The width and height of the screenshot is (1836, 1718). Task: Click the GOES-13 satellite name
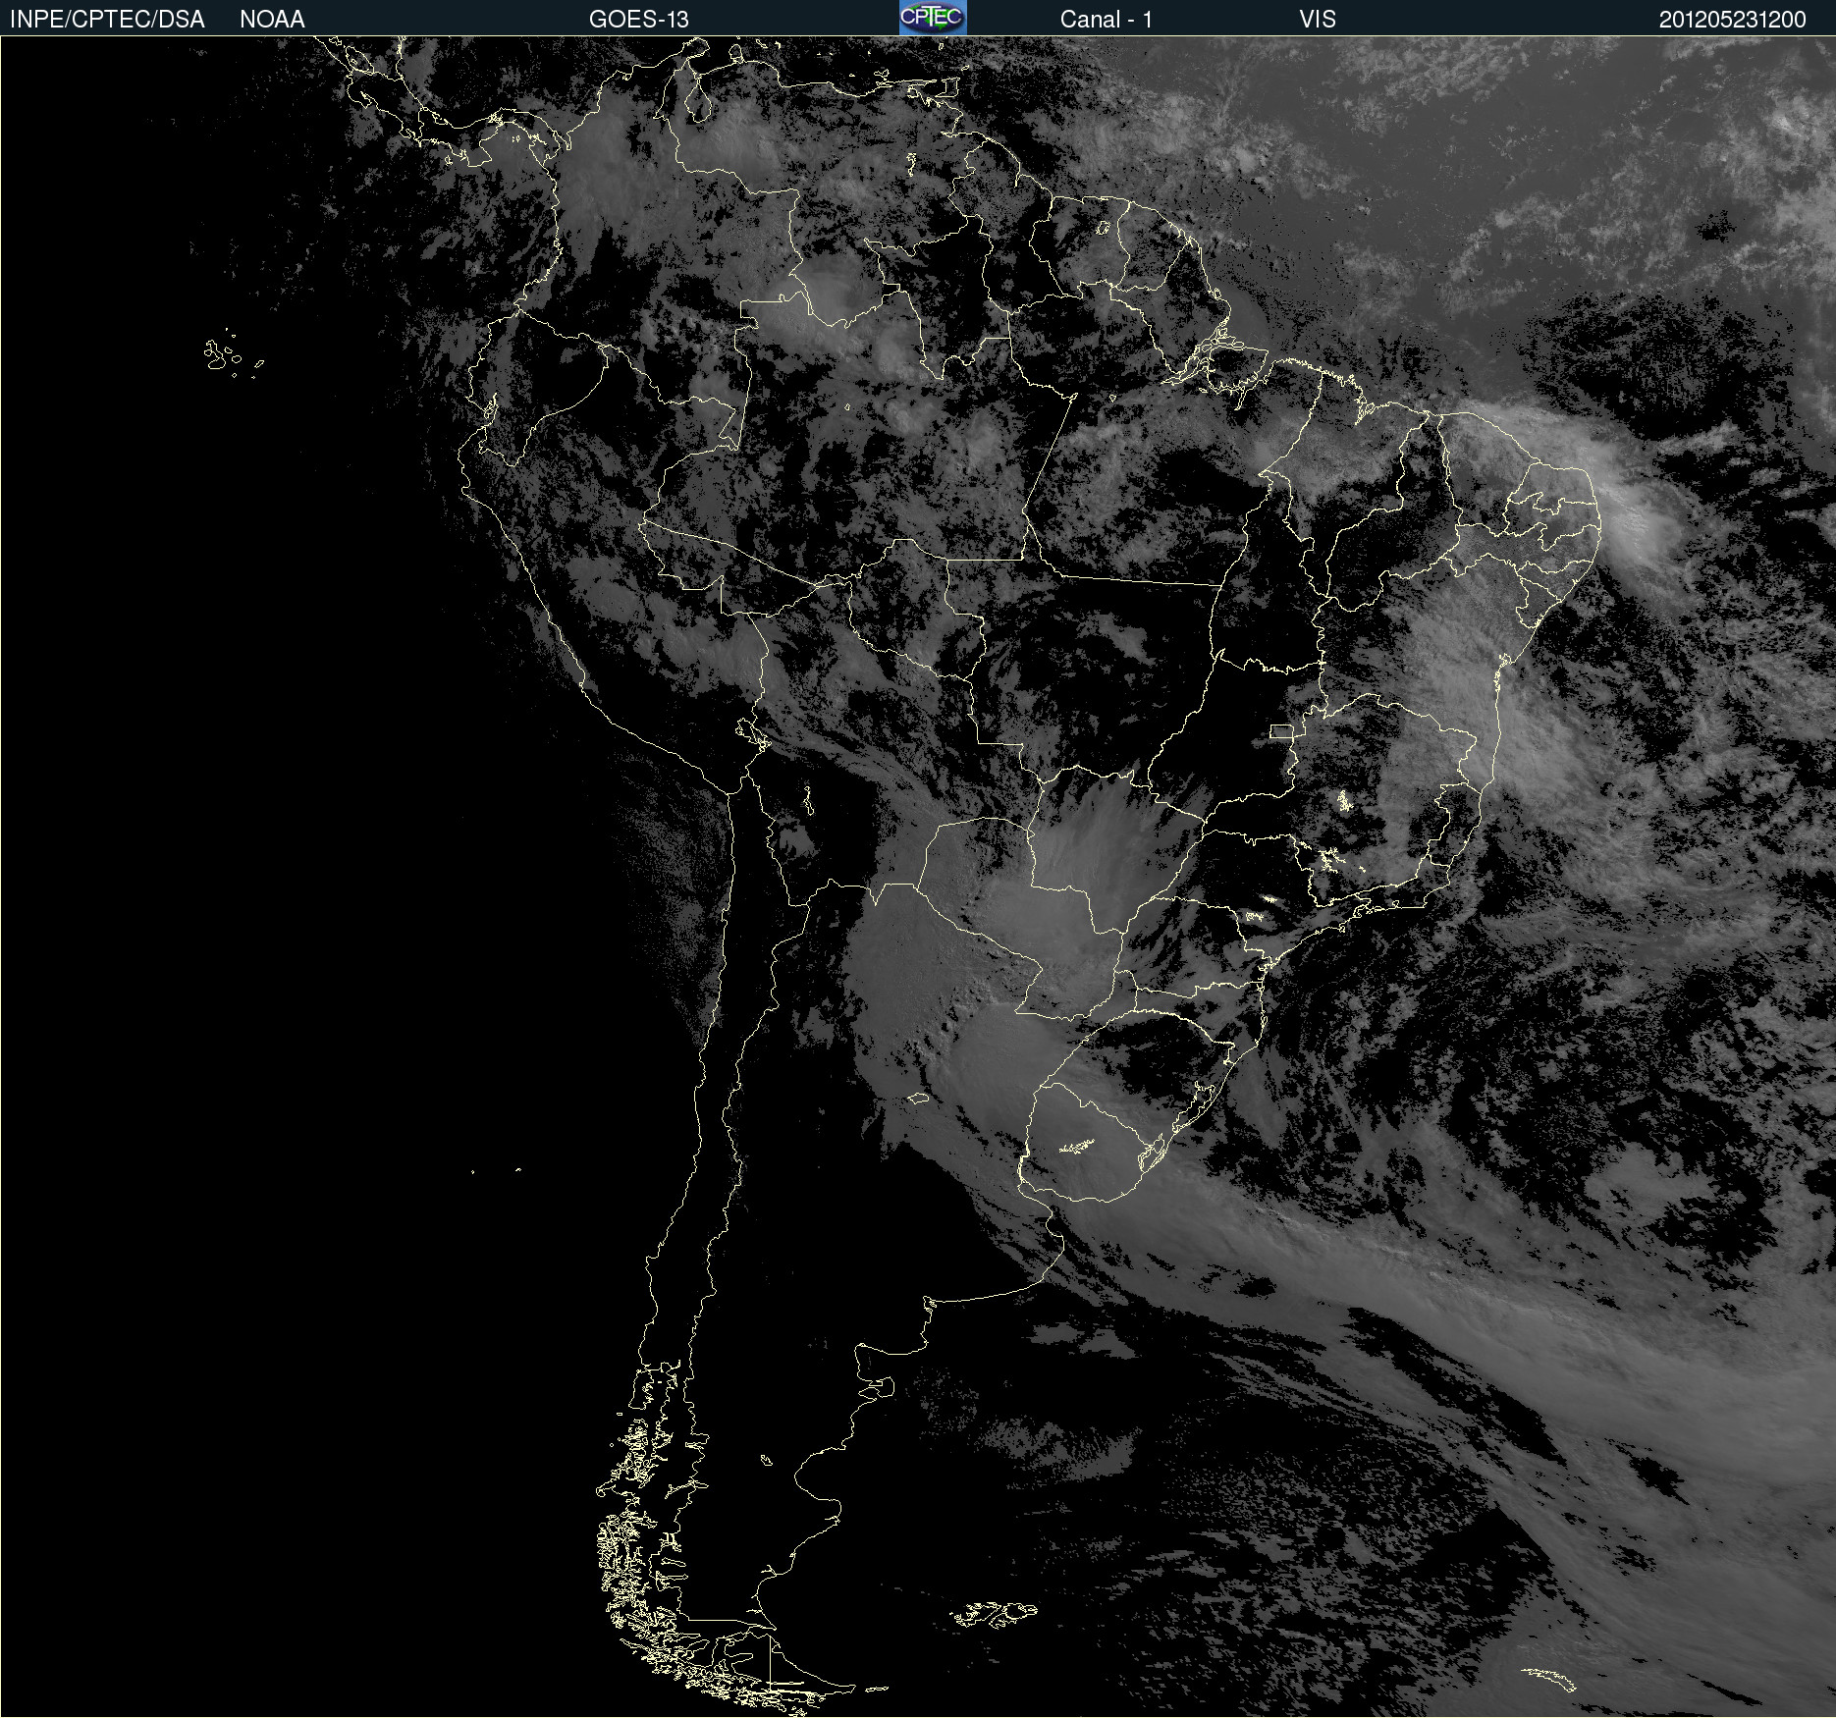coord(638,20)
